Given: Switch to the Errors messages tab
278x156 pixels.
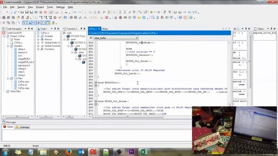Looking at the screenshot, I should [x=9, y=127].
